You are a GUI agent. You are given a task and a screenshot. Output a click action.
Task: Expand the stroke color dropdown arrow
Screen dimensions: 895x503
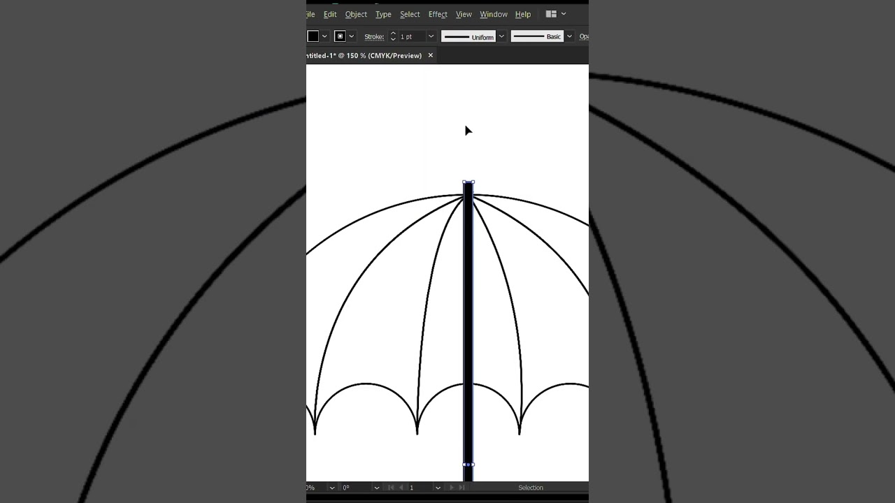tap(352, 36)
